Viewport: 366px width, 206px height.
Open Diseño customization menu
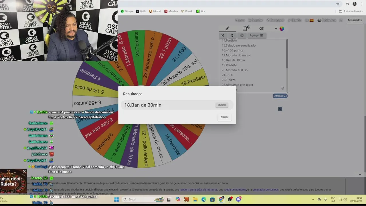[294, 20]
